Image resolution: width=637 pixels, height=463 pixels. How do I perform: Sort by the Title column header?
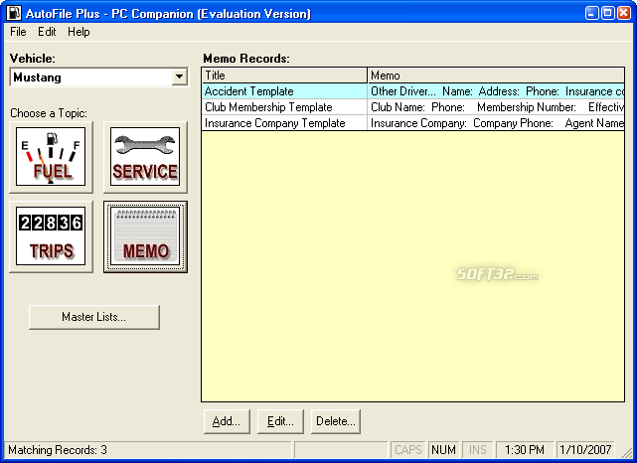tap(284, 76)
